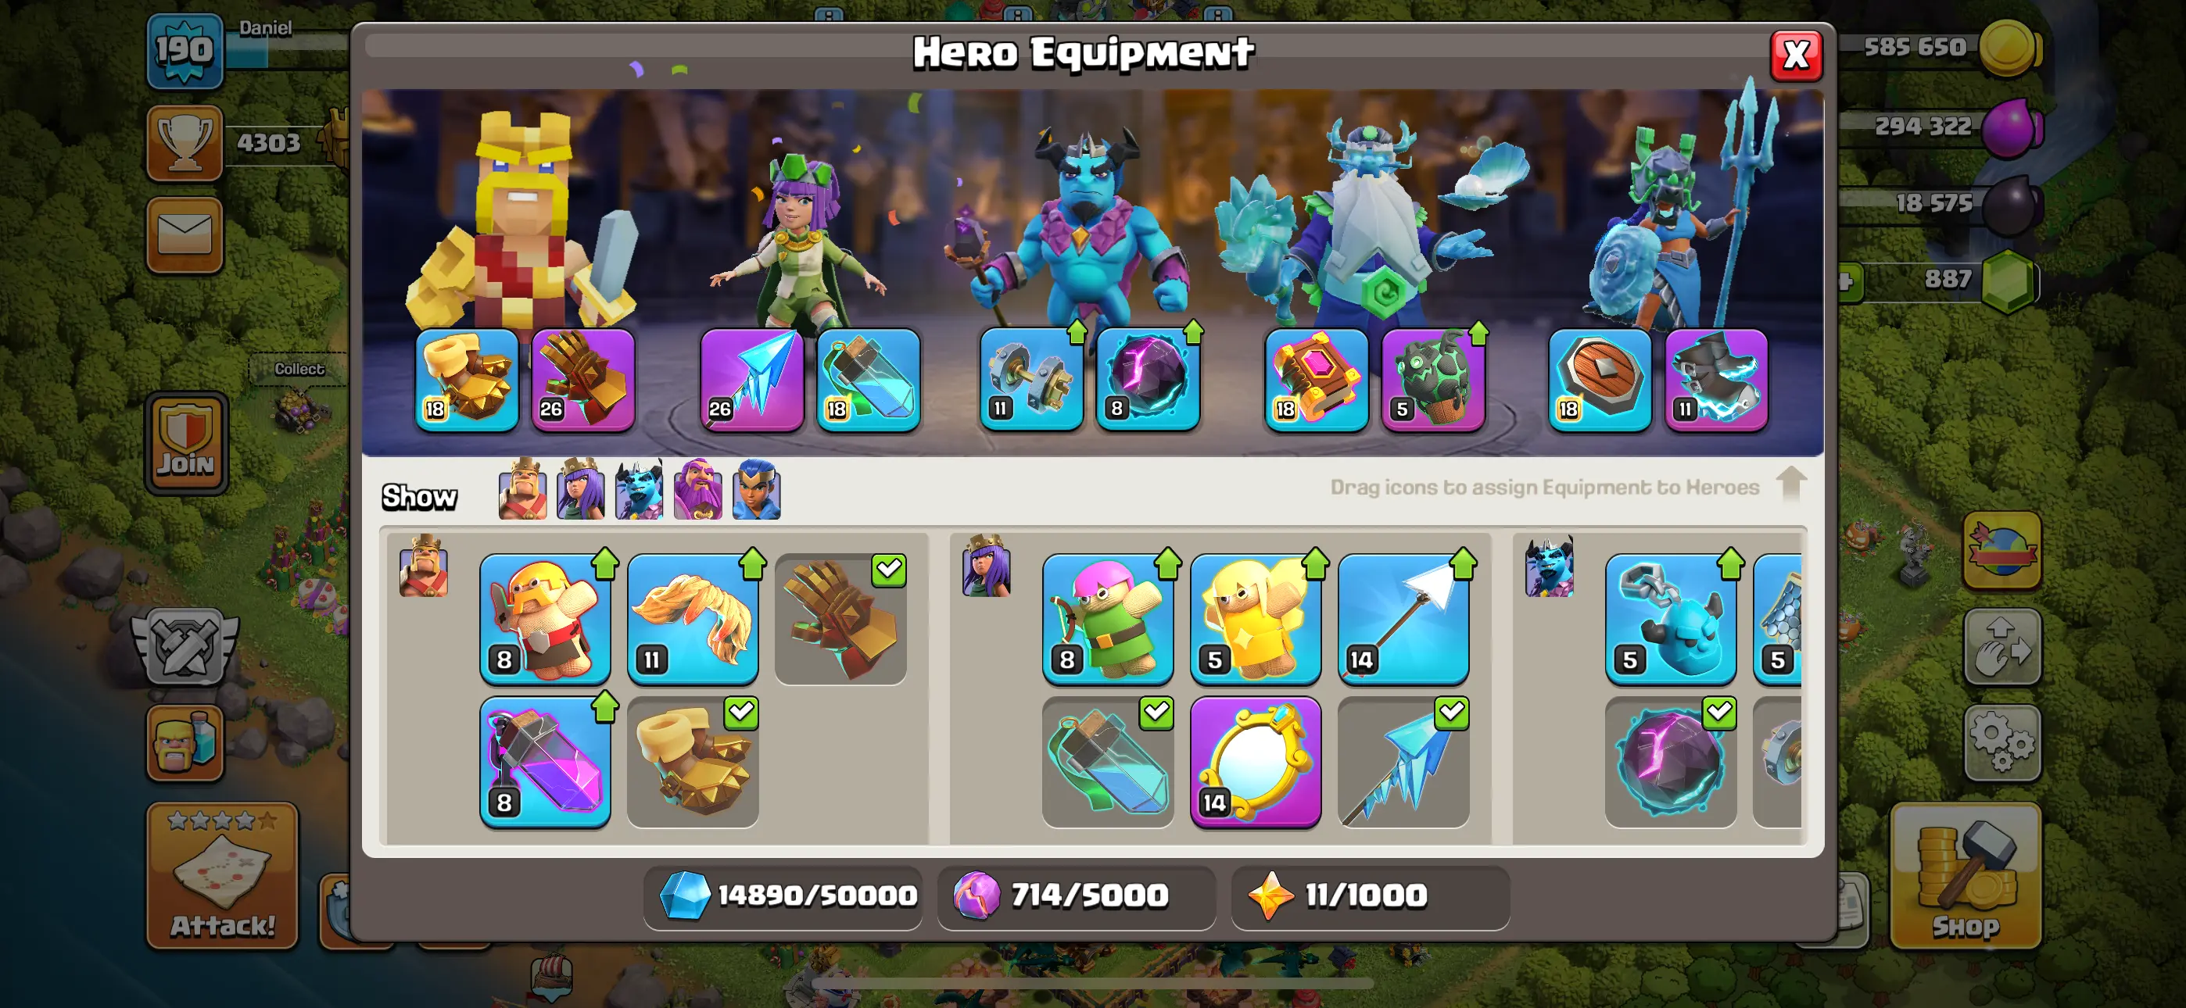
Task: Select the Barbarian King filter icon
Action: point(522,490)
